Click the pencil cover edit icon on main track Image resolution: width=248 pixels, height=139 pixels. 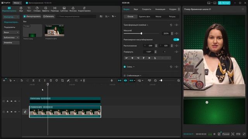pos(25,112)
